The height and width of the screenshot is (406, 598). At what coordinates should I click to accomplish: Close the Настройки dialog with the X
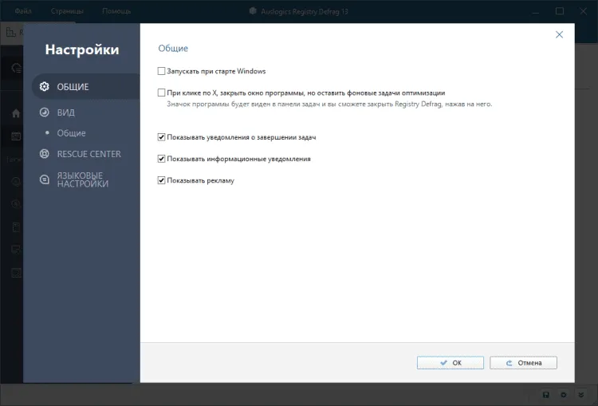(559, 35)
